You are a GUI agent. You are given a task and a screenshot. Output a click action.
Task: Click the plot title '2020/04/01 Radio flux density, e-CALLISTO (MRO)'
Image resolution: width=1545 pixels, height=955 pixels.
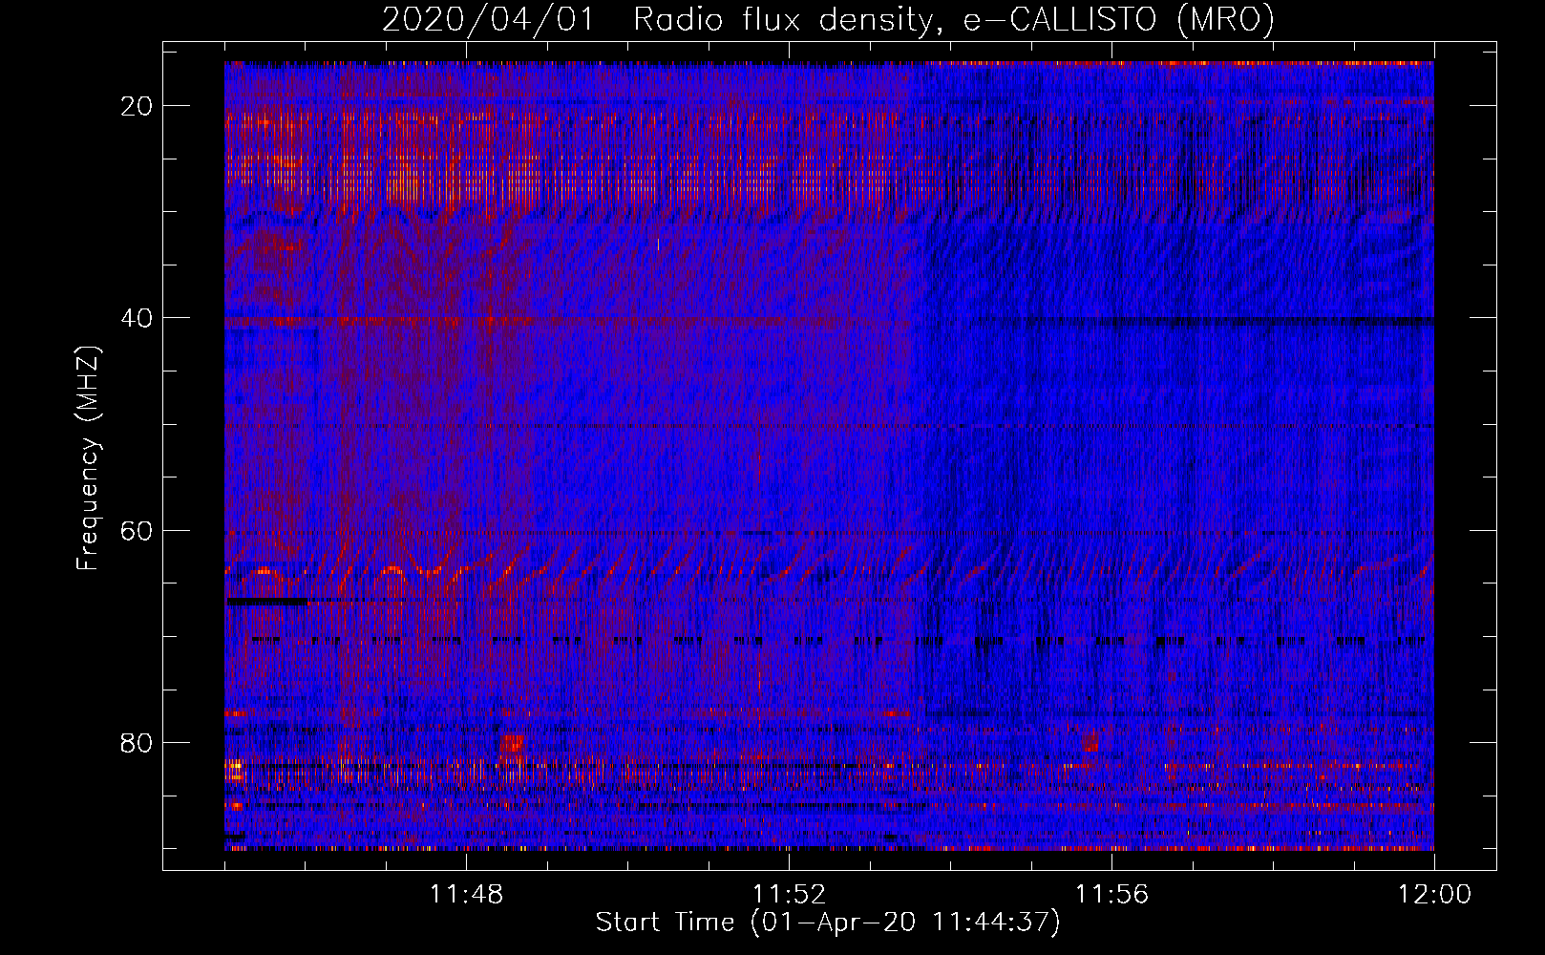click(828, 20)
